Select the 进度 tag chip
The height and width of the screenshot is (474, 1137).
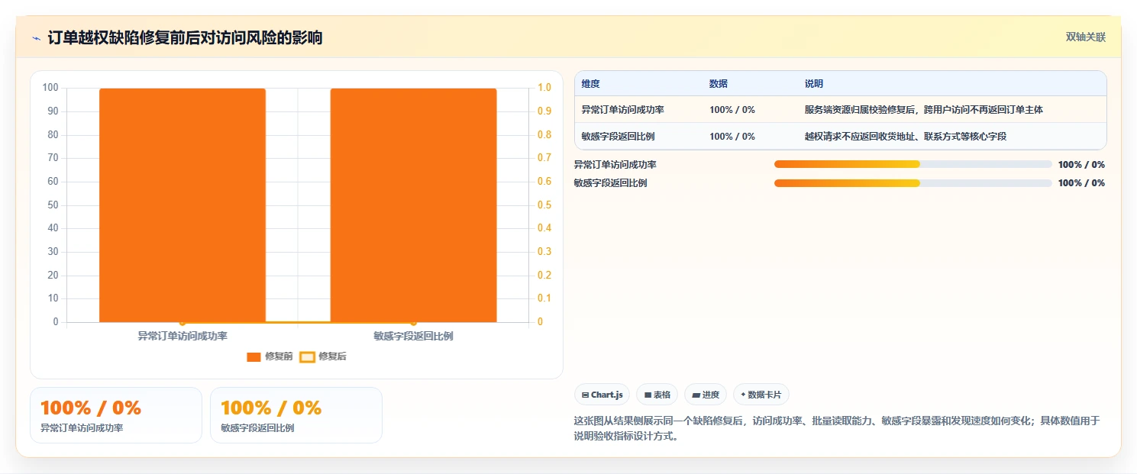(x=706, y=395)
